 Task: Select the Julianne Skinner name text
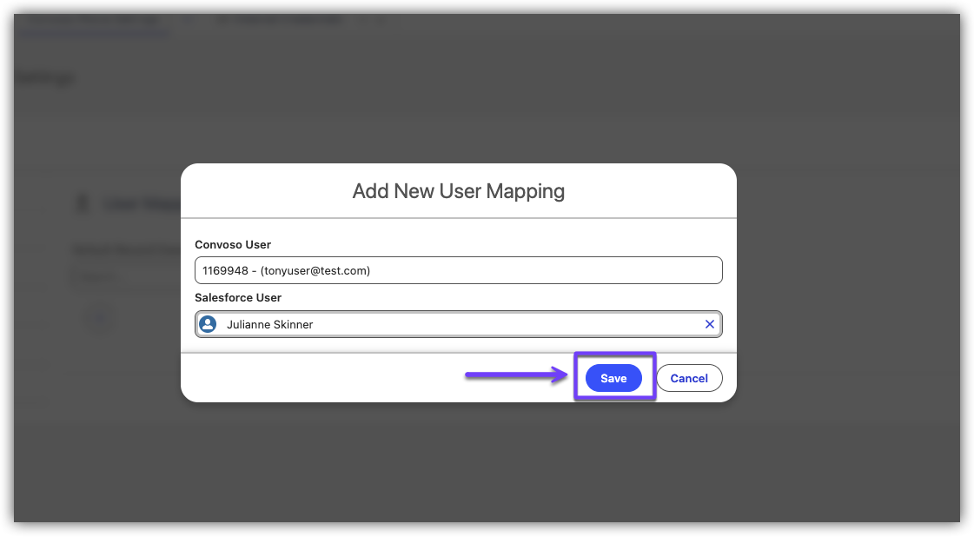pyautogui.click(x=269, y=324)
